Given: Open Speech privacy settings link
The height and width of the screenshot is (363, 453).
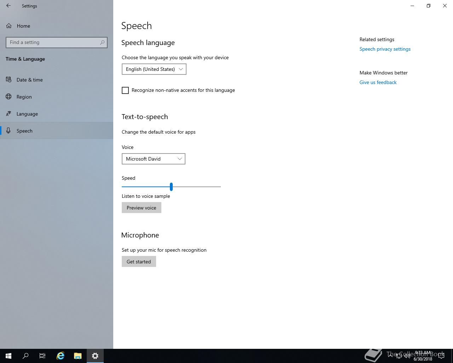Looking at the screenshot, I should pyautogui.click(x=385, y=49).
